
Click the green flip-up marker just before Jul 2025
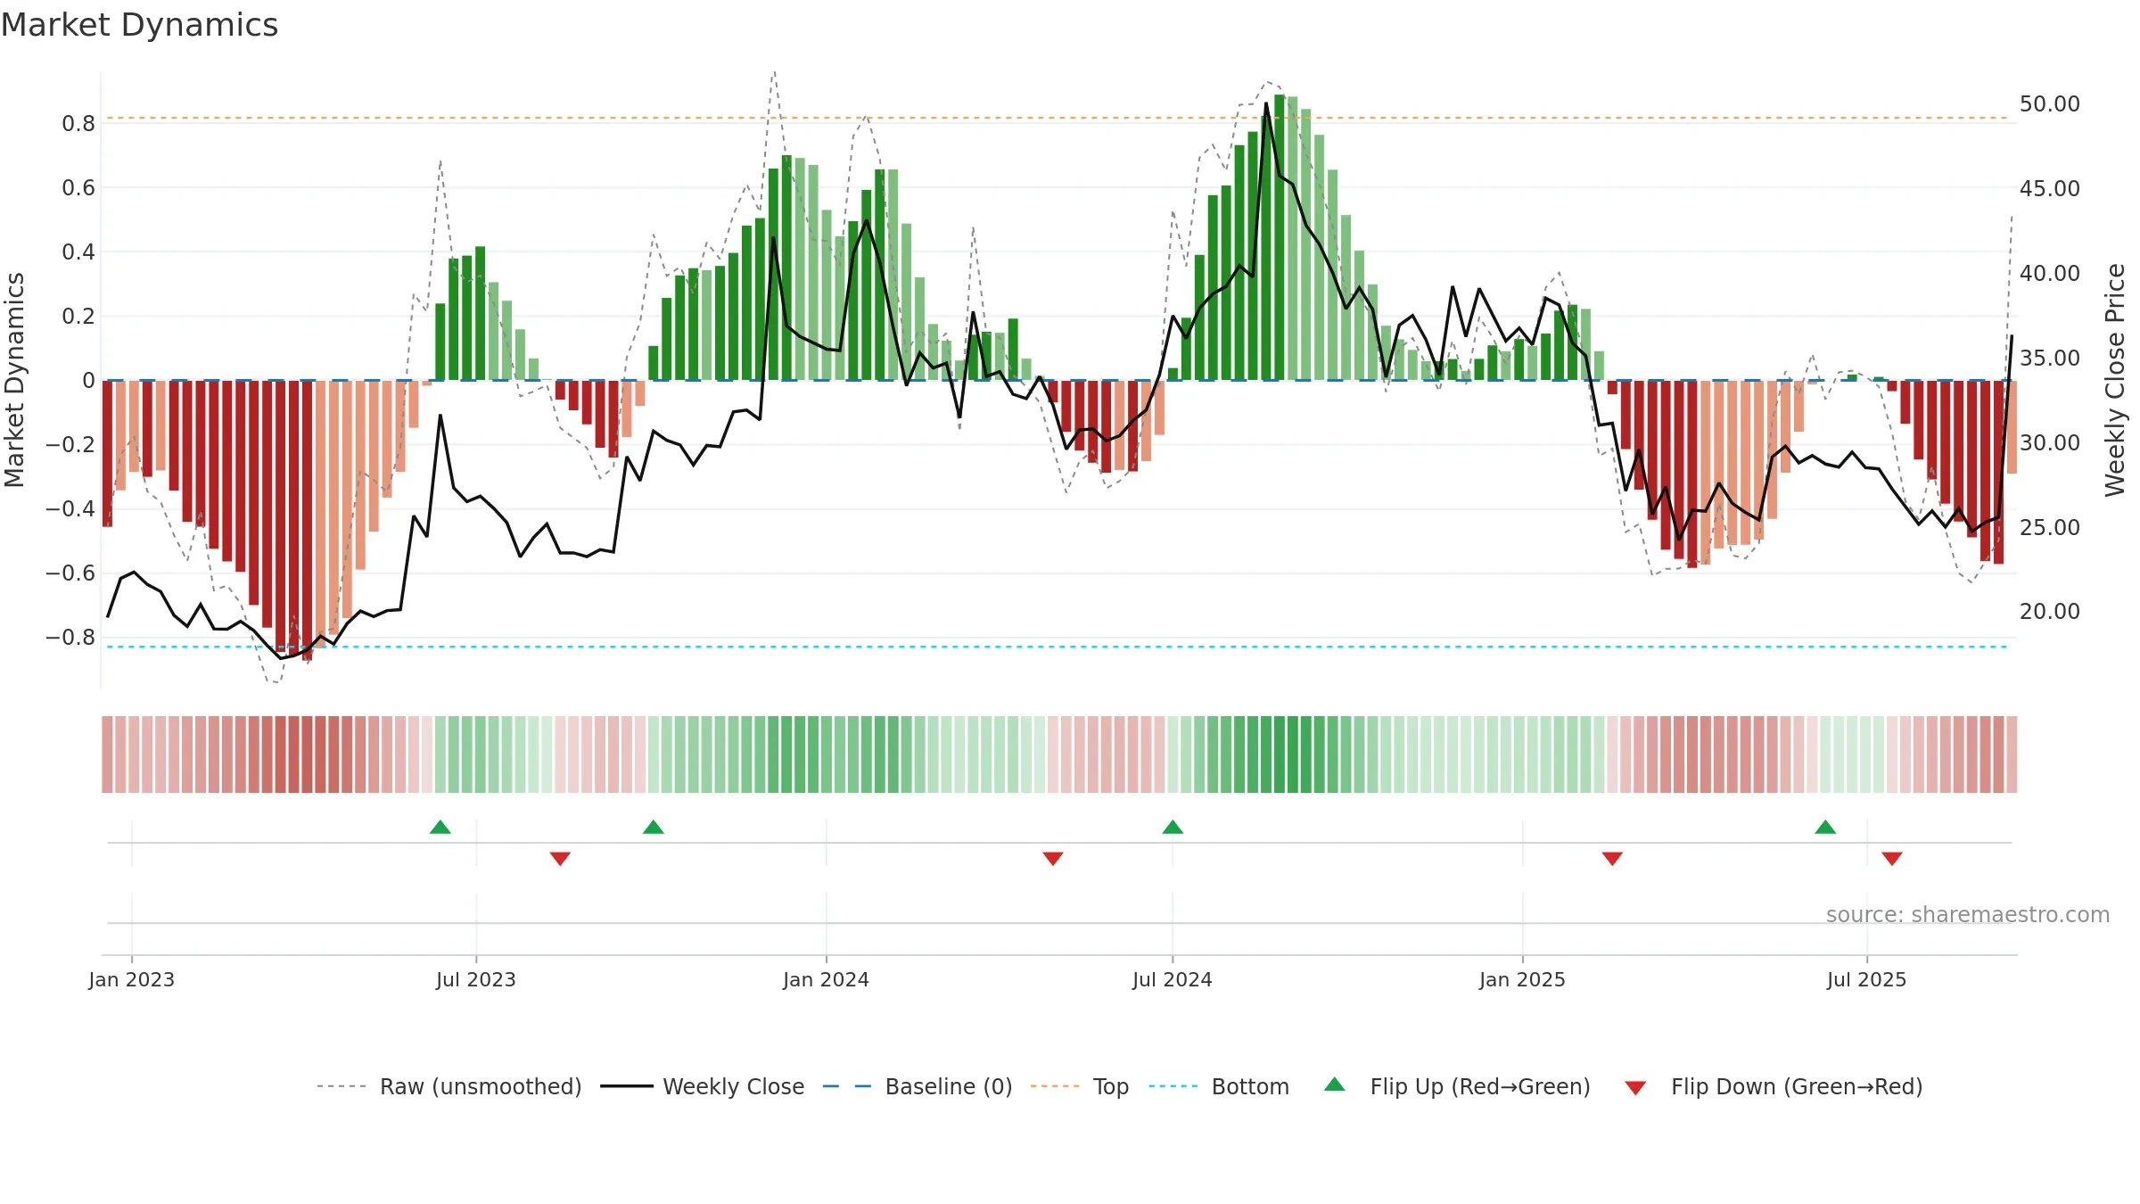click(x=1825, y=827)
